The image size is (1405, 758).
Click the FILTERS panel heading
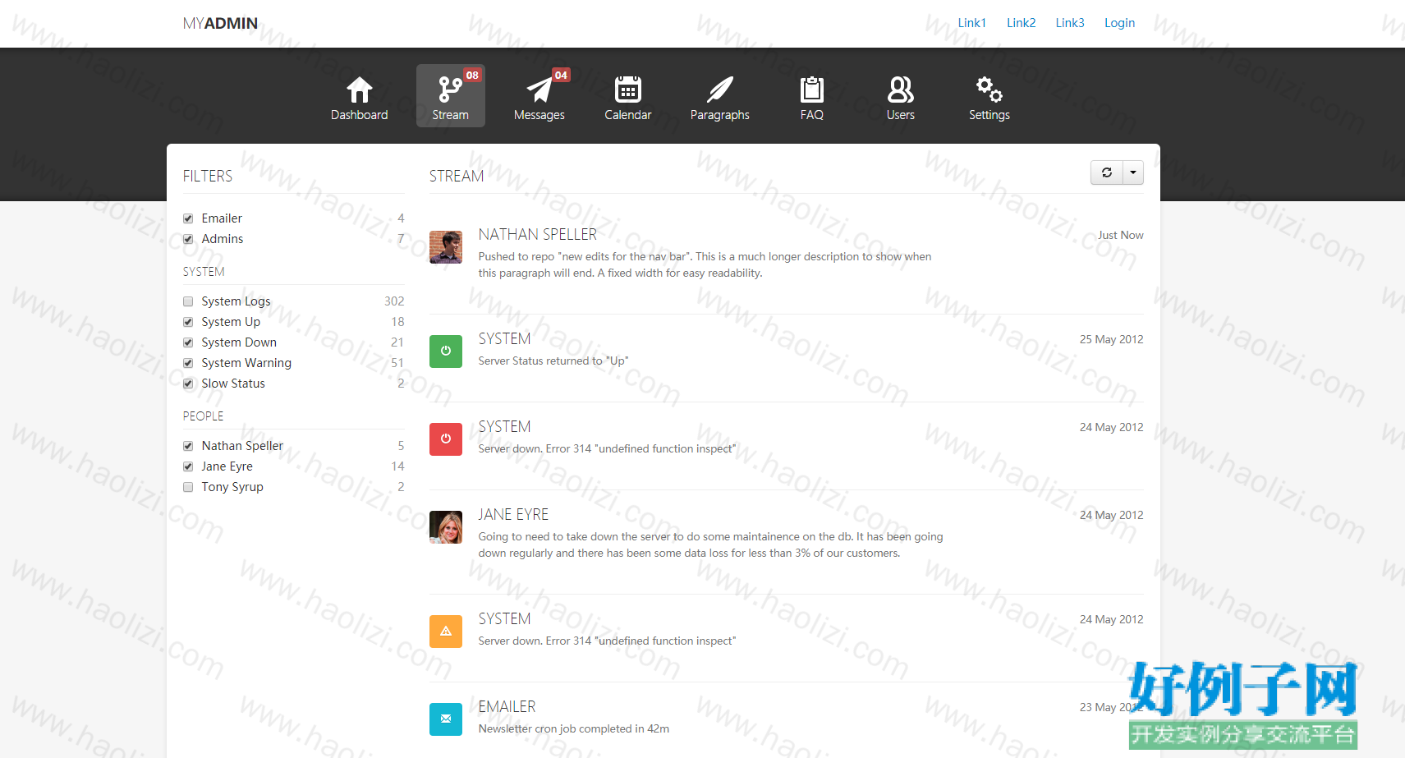tap(208, 177)
